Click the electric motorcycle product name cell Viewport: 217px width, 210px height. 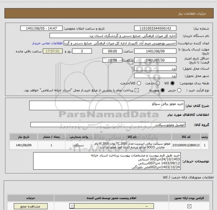(x=132, y=145)
